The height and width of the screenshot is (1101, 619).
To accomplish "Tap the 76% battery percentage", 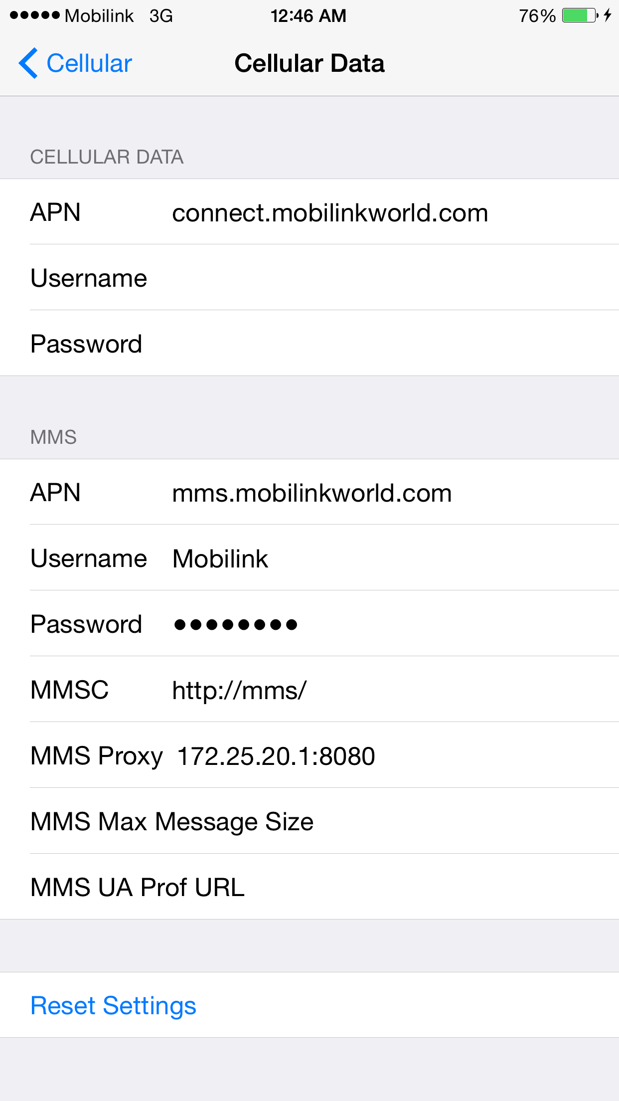I will coord(537,16).
